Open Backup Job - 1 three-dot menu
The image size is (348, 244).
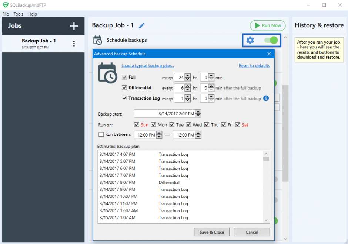(74, 44)
